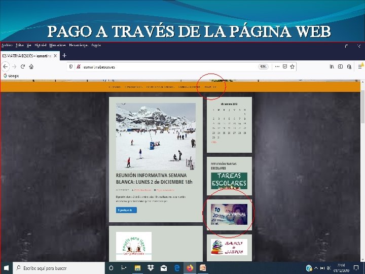Go to previous month in calendar widget
This screenshot has width=365, height=274.
coord(214,142)
